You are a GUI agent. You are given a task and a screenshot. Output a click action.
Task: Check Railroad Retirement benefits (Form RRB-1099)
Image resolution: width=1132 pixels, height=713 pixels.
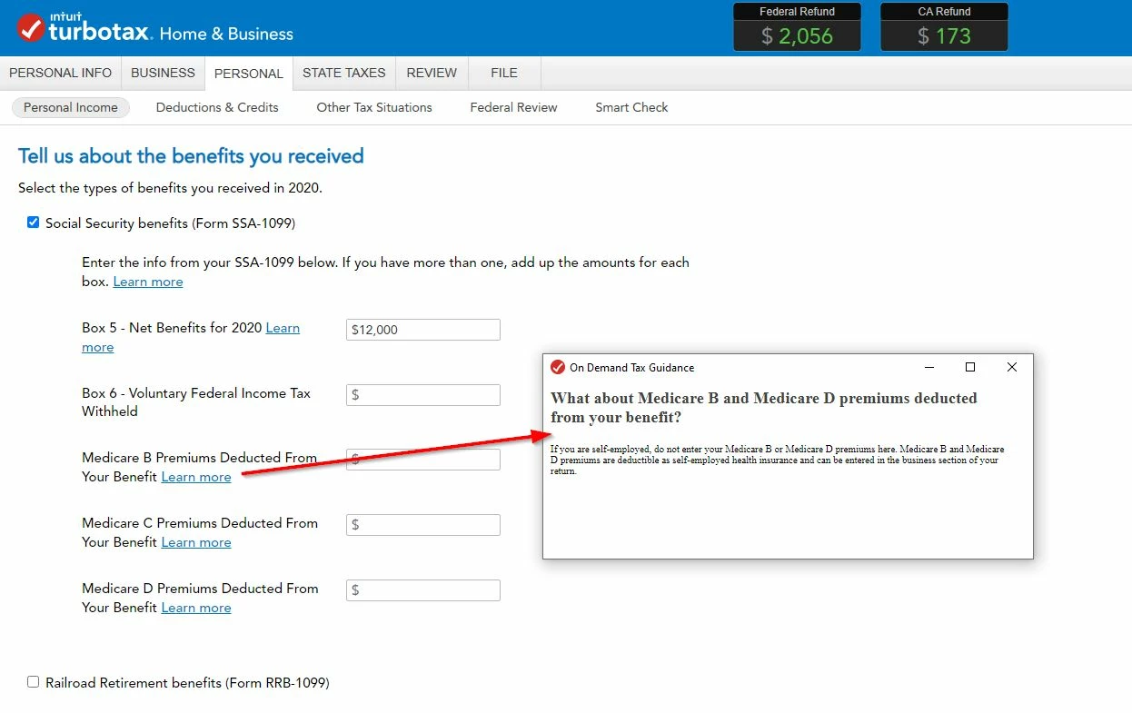click(34, 682)
